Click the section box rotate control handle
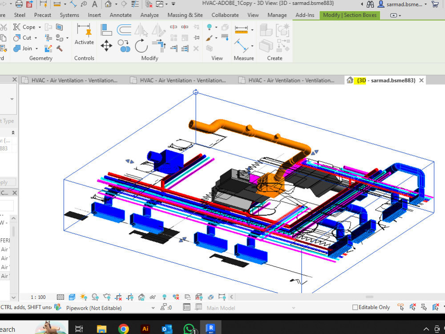This screenshot has width=445, height=334. (x=195, y=92)
